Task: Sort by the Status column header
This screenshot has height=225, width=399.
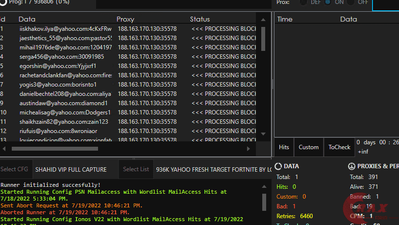Action: 199,19
